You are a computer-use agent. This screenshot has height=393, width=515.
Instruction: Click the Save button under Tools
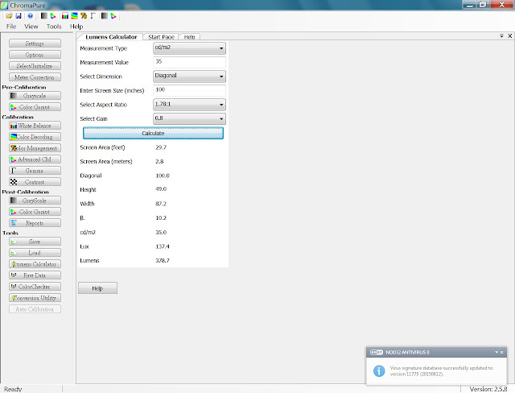tap(35, 242)
